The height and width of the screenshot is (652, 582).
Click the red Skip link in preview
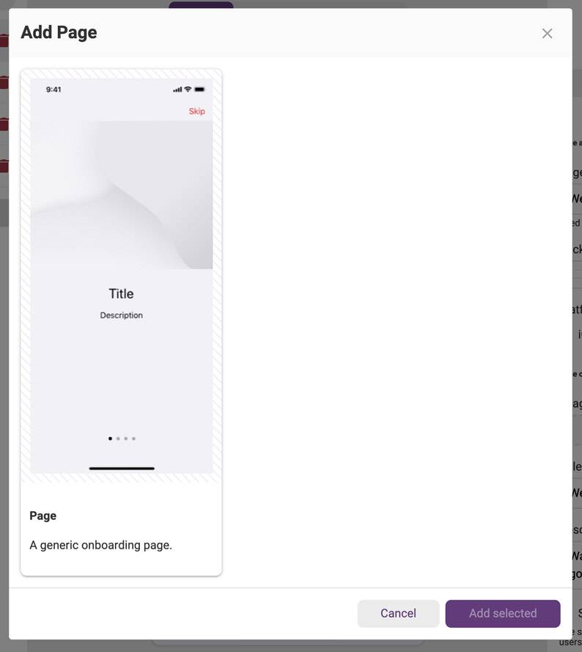point(196,111)
